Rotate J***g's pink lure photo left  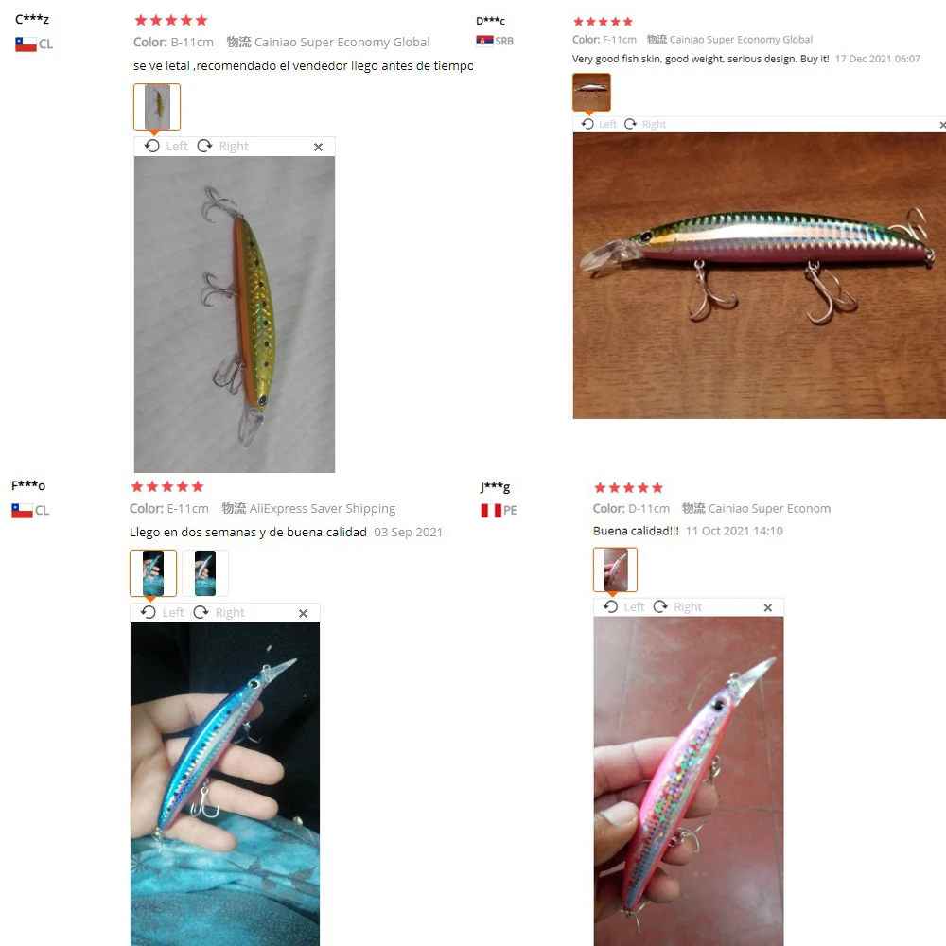coord(623,606)
